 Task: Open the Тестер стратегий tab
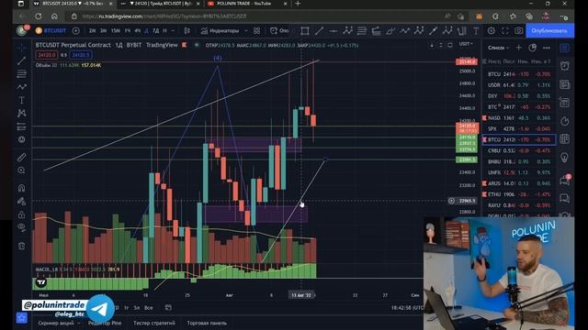point(154,323)
